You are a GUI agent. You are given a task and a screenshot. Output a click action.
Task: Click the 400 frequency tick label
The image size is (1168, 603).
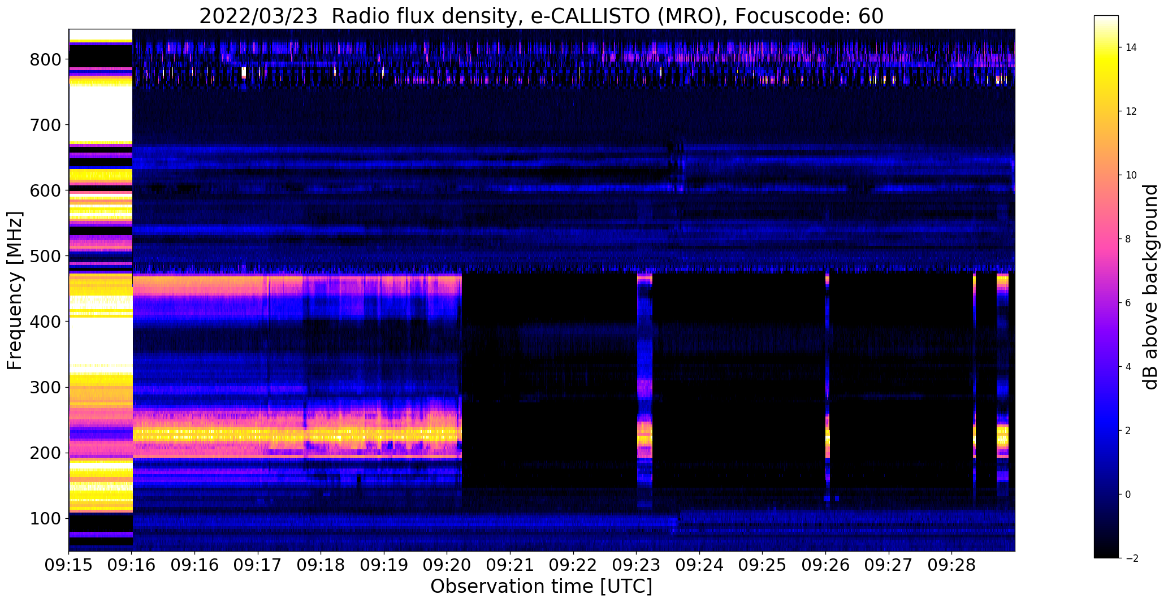coord(46,322)
